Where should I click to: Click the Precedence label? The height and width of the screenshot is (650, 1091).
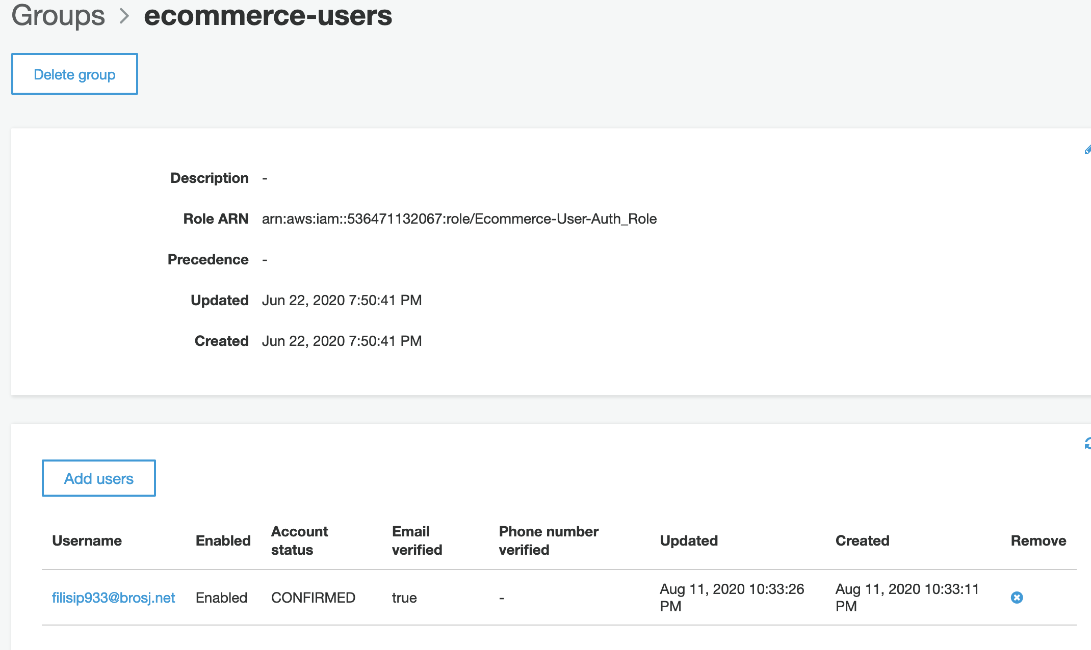(208, 260)
